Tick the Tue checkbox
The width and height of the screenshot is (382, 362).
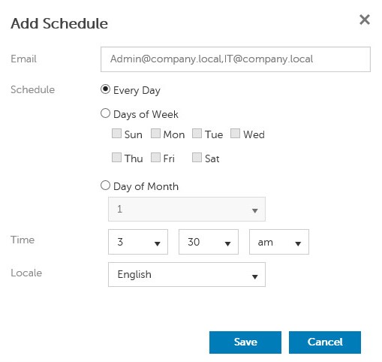pyautogui.click(x=197, y=134)
